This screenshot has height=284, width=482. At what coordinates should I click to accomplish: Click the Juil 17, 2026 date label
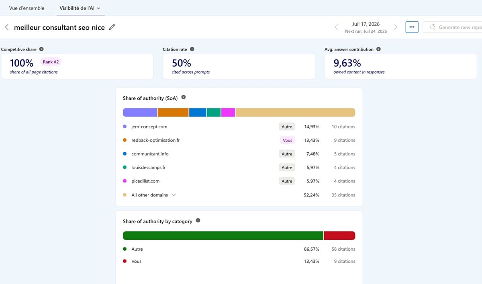coord(366,24)
